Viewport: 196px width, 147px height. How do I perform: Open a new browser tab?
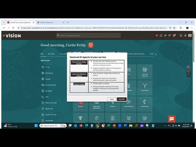point(68,22)
